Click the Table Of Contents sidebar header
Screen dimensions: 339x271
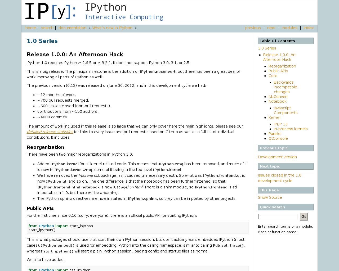tap(286, 41)
